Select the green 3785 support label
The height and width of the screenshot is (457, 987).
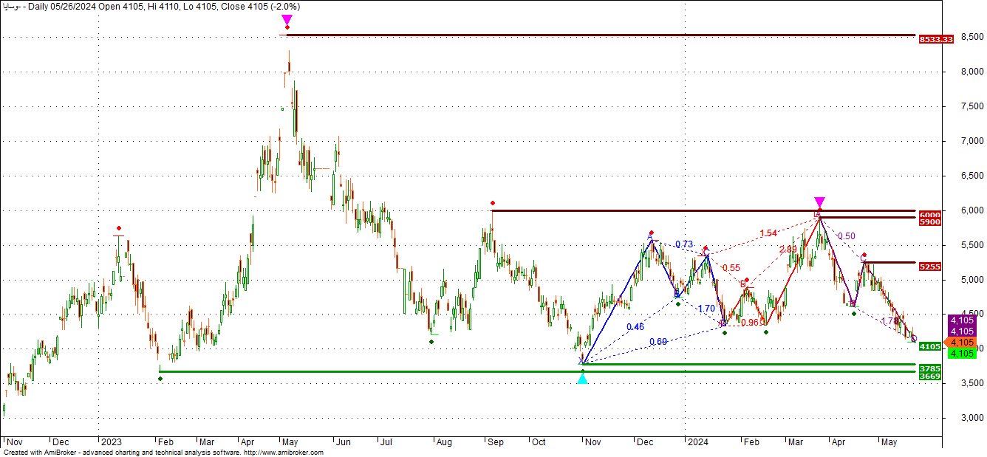pyautogui.click(x=929, y=368)
